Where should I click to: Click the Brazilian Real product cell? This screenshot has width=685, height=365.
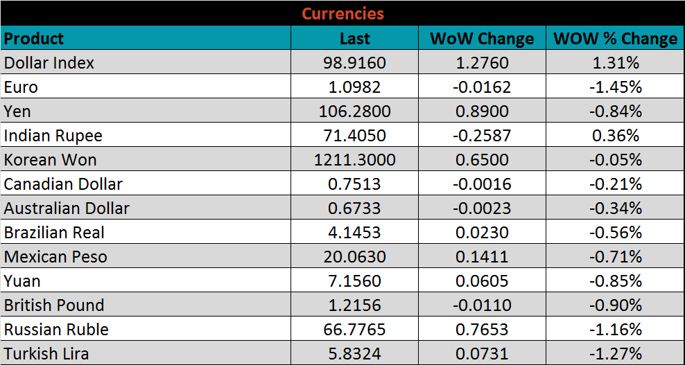point(55,233)
